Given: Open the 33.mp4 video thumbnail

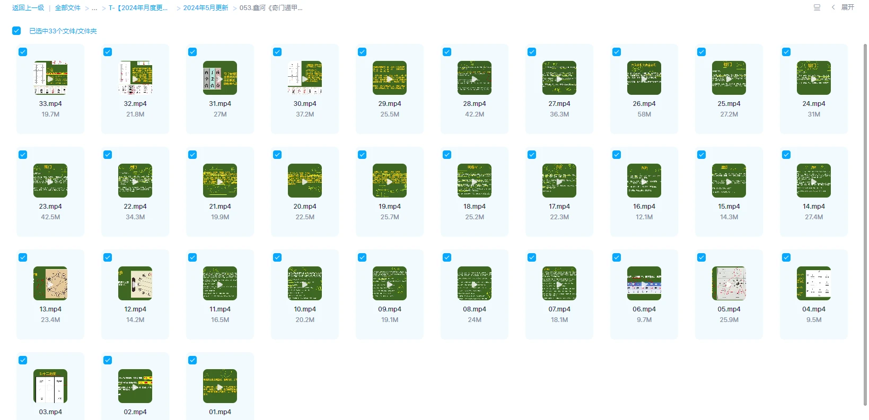Looking at the screenshot, I should 50,78.
